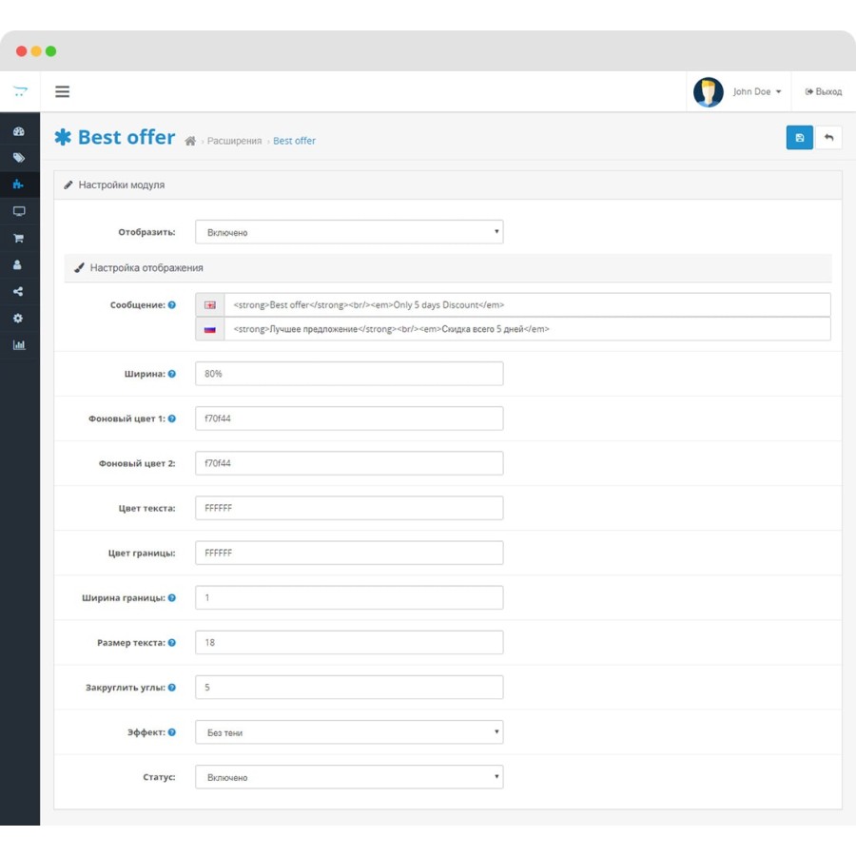Show help tooltip for Размер текста
The height and width of the screenshot is (856, 856).
[x=172, y=643]
